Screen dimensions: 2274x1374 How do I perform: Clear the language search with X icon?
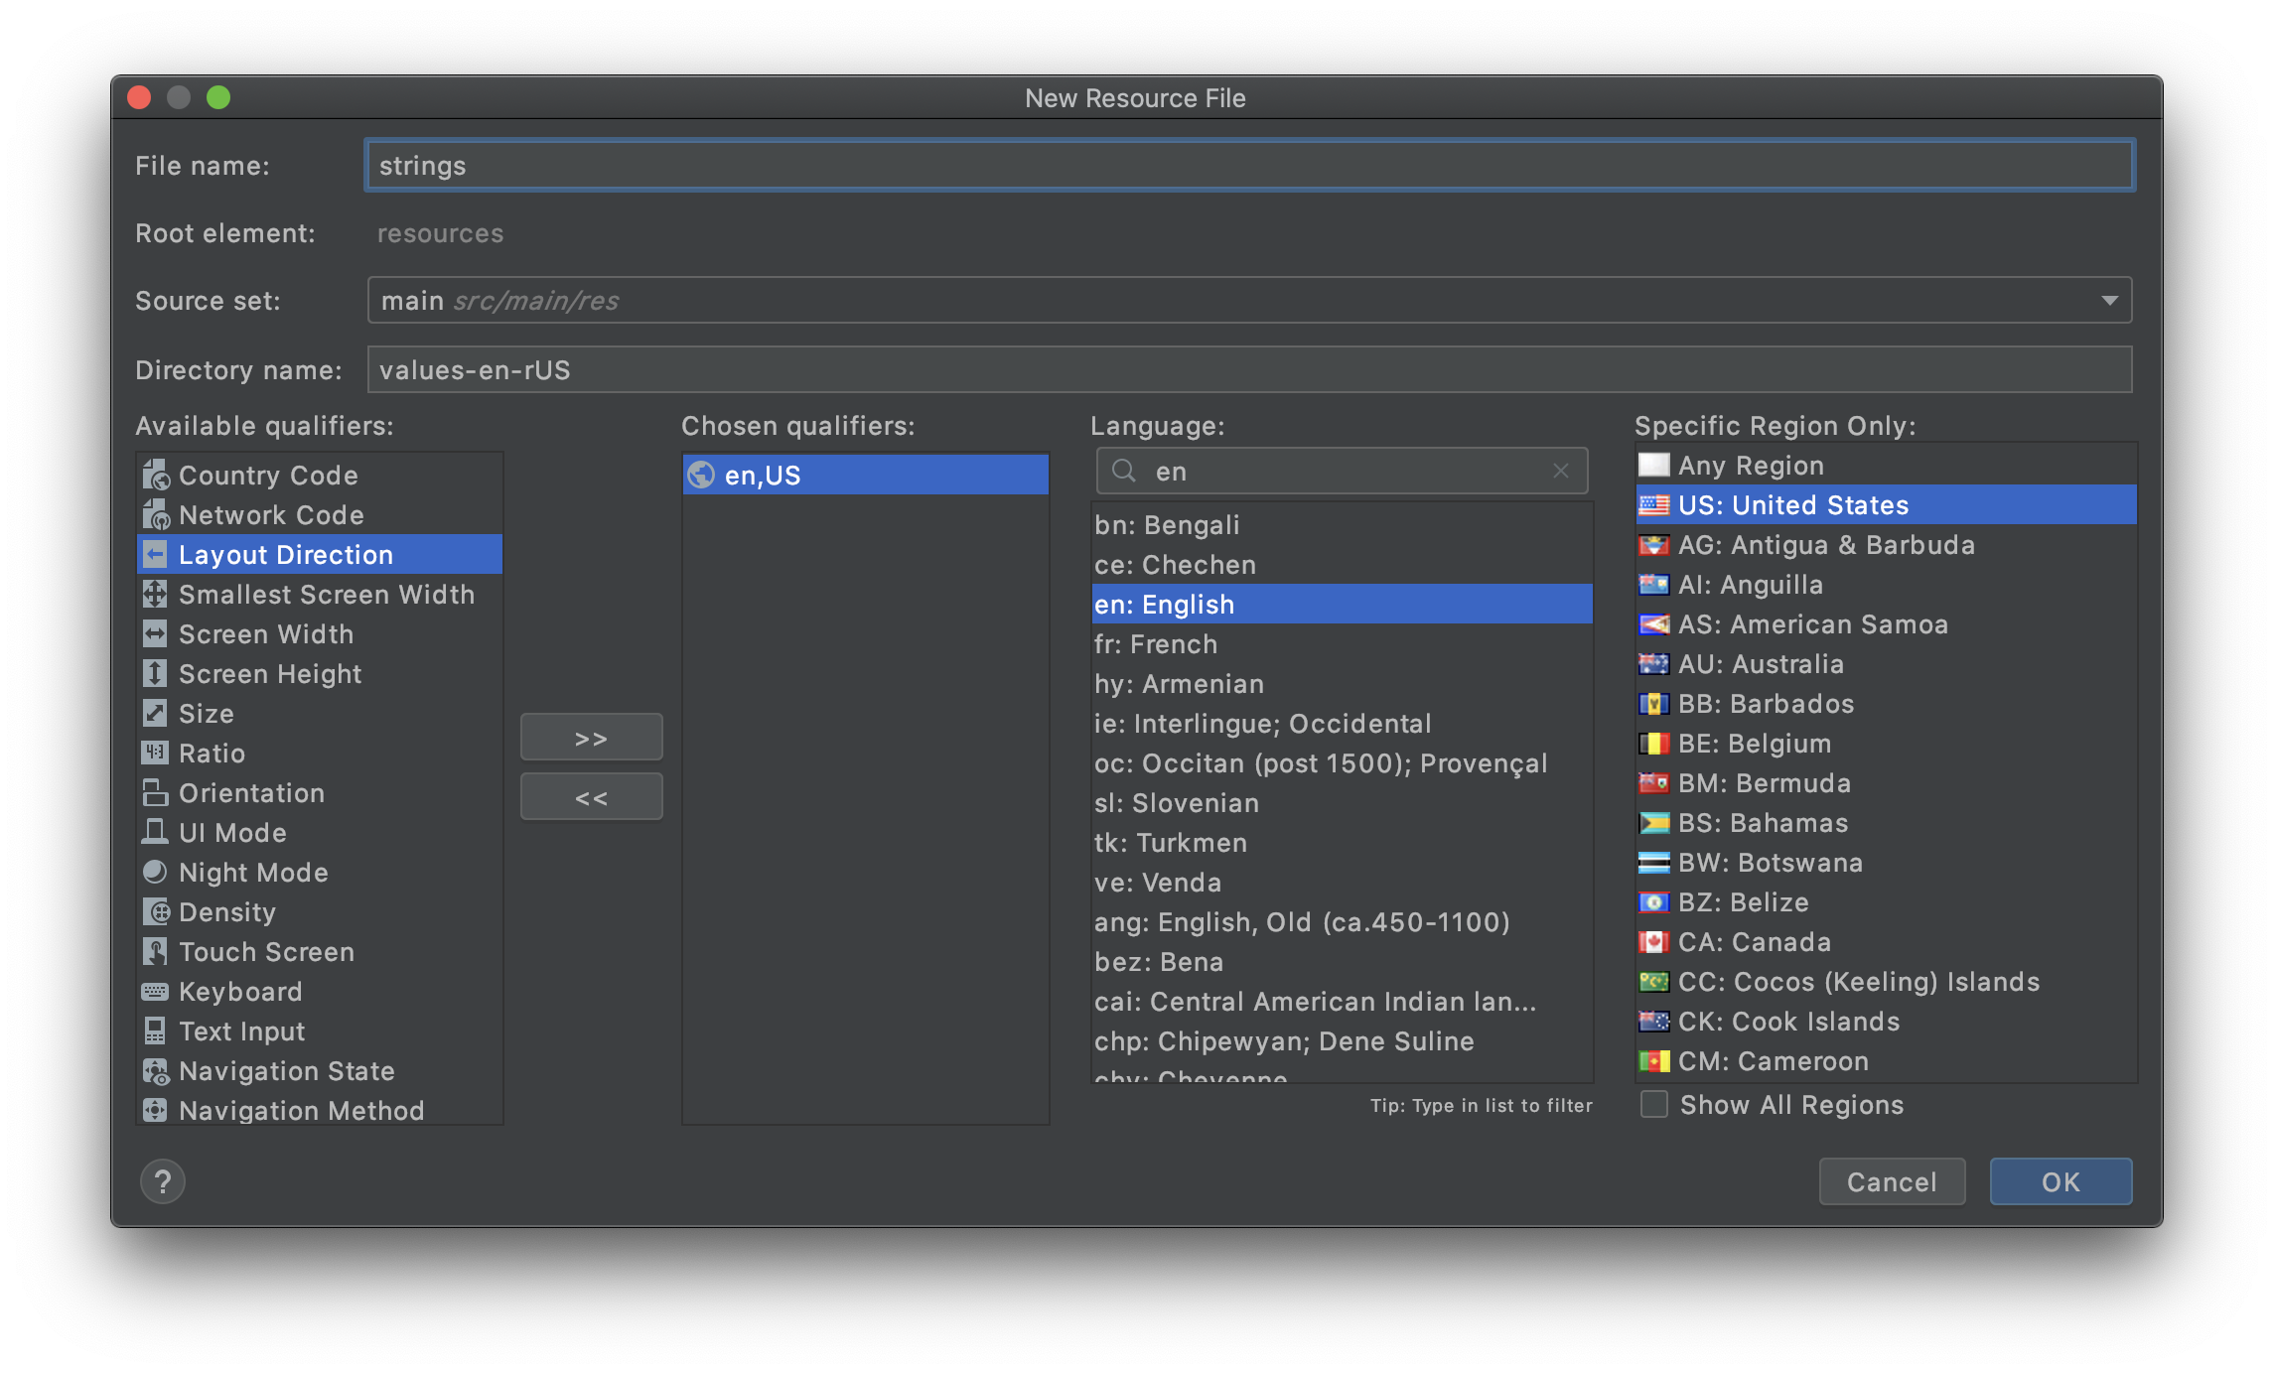tap(1560, 471)
